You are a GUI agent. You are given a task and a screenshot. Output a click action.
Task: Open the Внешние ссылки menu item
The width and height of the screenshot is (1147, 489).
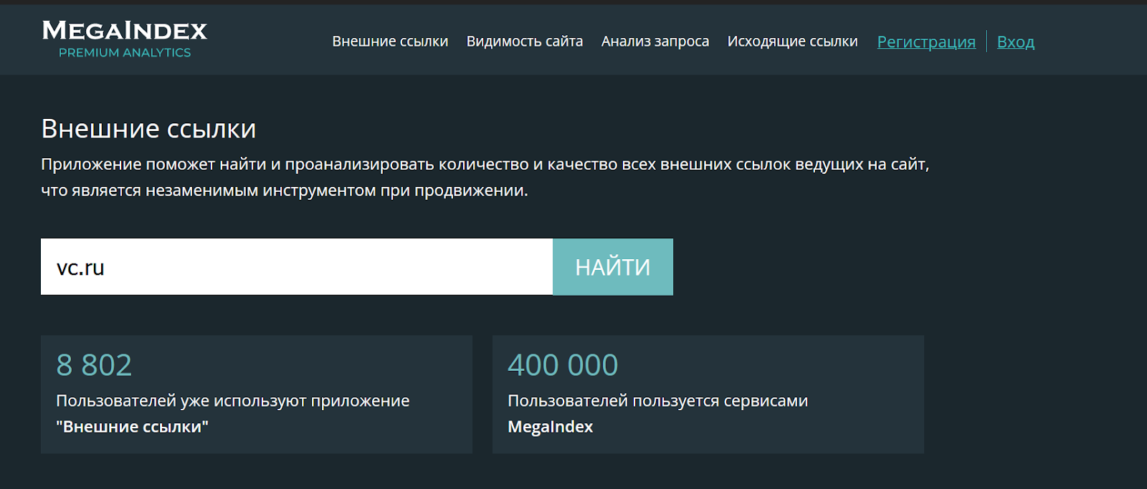pyautogui.click(x=390, y=42)
